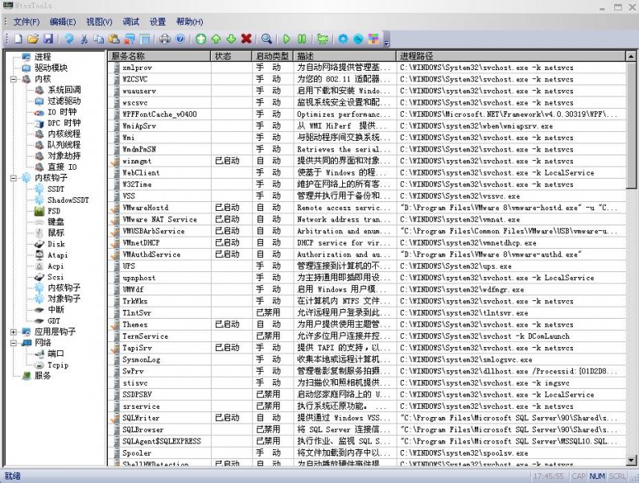Select 进程 in the tree
The width and height of the screenshot is (639, 483).
tap(43, 56)
